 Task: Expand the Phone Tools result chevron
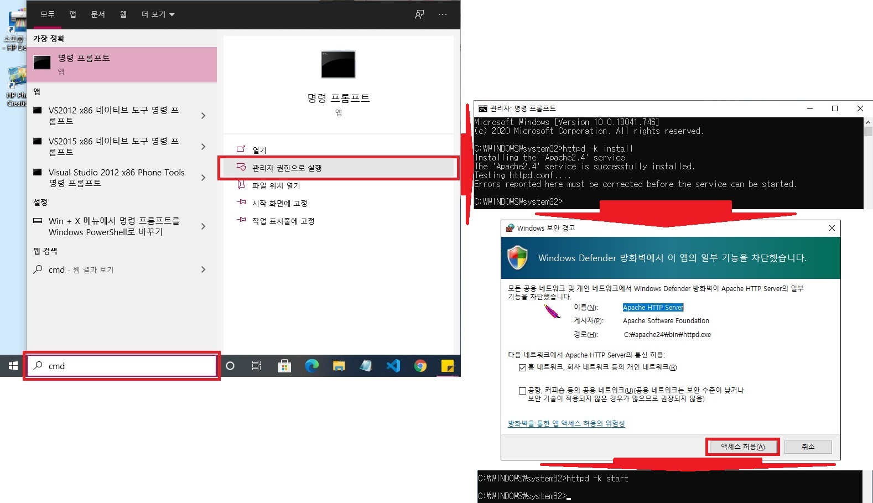coord(204,178)
